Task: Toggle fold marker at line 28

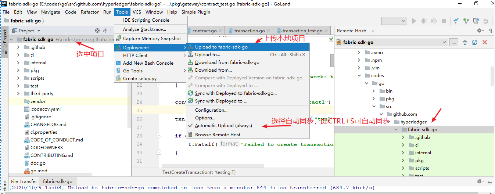Action: pyautogui.click(x=159, y=136)
